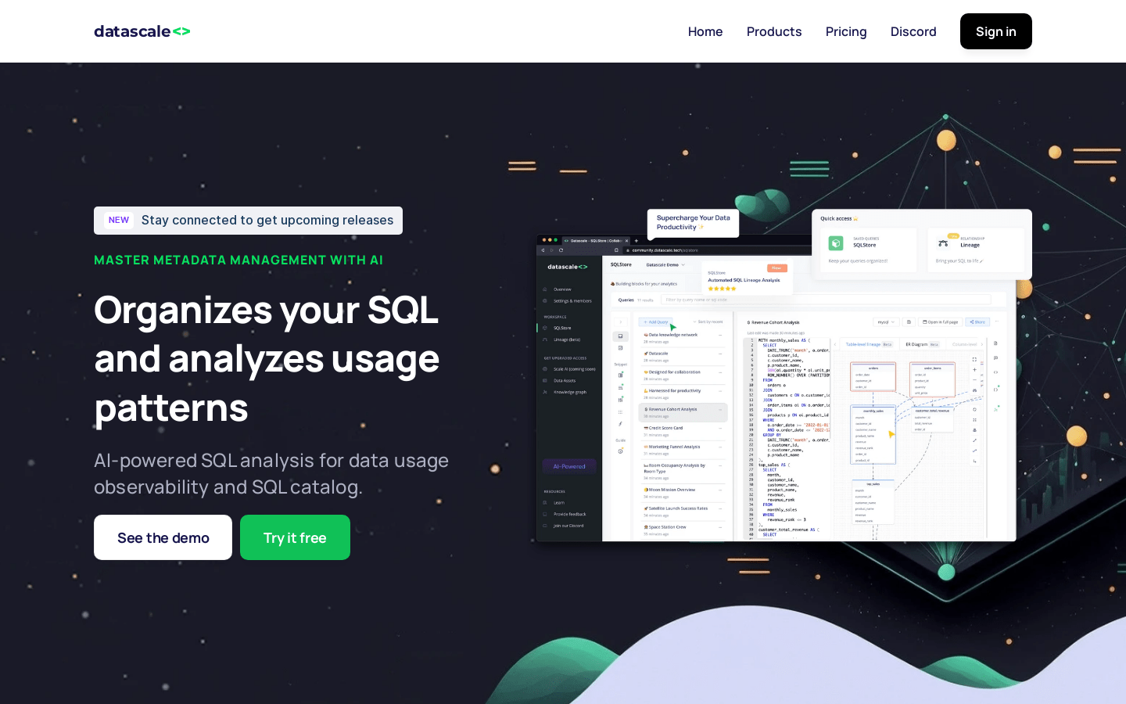Click the Sign in button

point(996,31)
